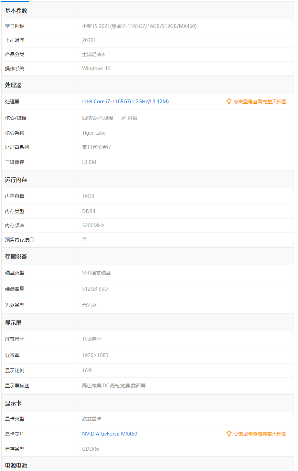Viewport: 298px width, 471px height.
Task: Click 点击型号查看完整天梯图 in the 显卡芯片 row
Action: tap(260, 434)
